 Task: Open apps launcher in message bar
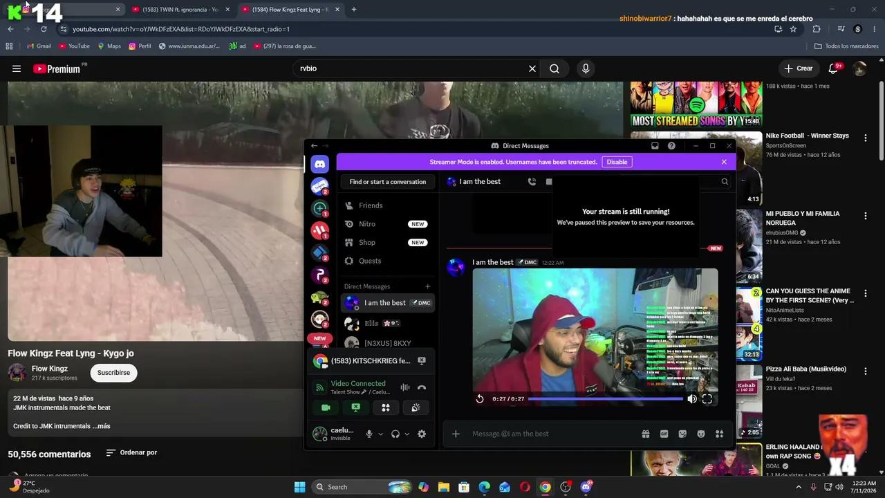point(719,434)
